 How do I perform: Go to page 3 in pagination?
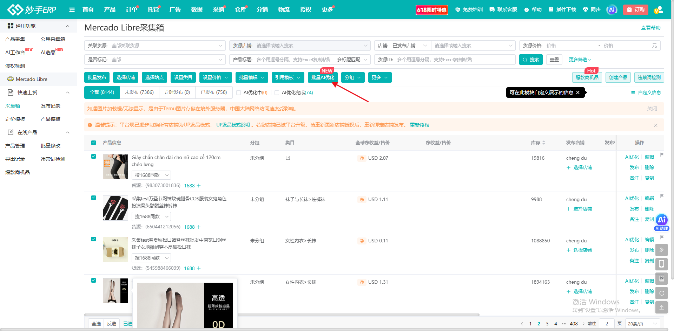coord(547,324)
